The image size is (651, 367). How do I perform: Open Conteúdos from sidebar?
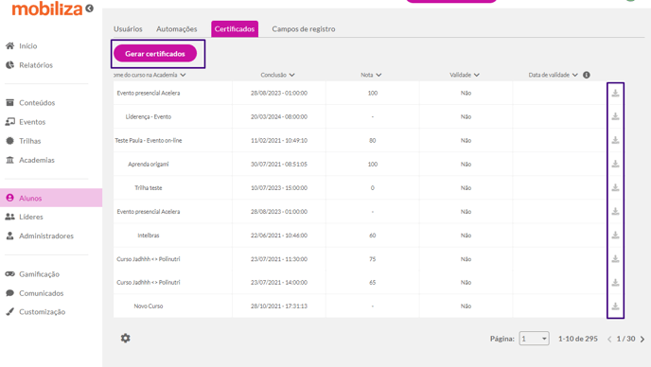37,103
